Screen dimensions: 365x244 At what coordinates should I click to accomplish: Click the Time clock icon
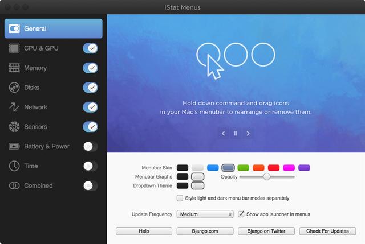[x=14, y=166]
